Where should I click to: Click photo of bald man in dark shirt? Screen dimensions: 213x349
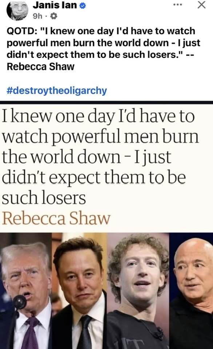191,291
